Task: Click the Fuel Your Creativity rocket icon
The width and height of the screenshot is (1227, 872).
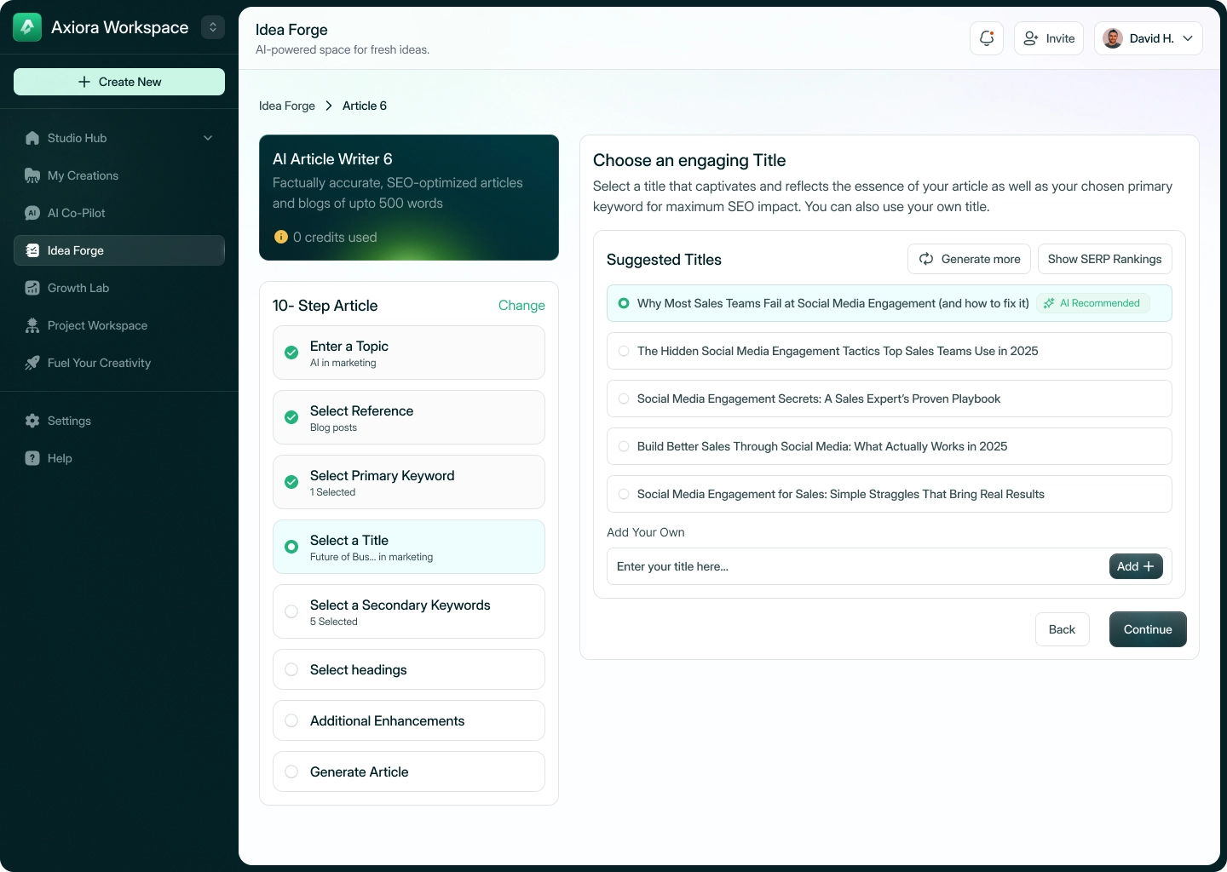Action: click(32, 363)
